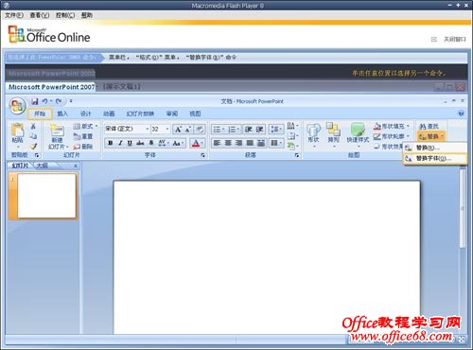Switch to the Design ribbon tab

[85, 114]
